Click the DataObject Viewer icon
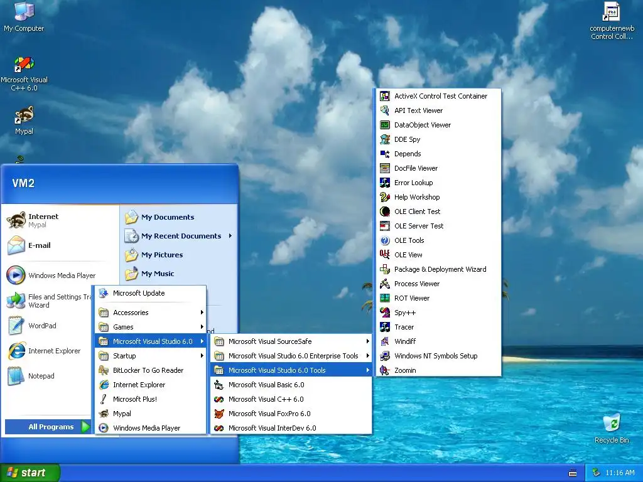This screenshot has height=482, width=643. (x=385, y=125)
